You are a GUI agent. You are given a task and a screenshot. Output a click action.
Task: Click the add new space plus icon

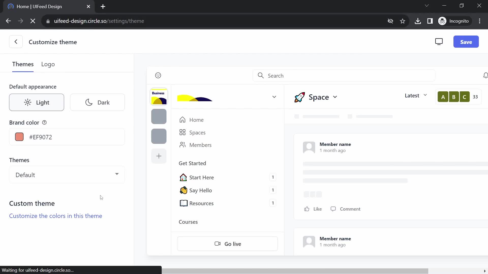159,156
